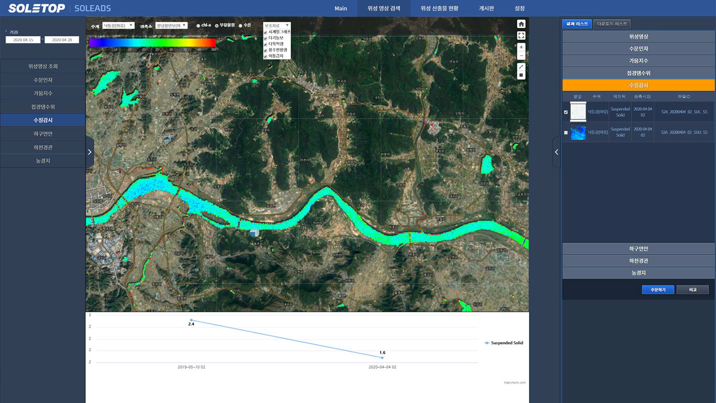Click the SOLETOP logo
The image size is (716, 403).
click(x=37, y=8)
